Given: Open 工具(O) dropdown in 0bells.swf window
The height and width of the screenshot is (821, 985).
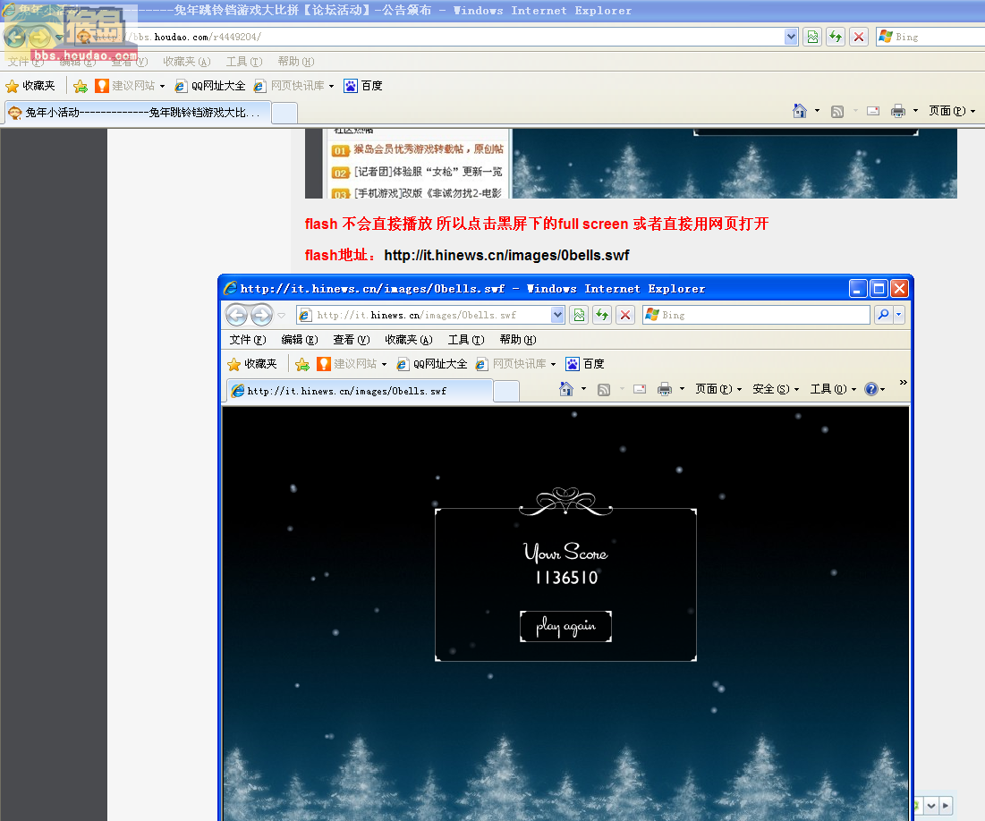Looking at the screenshot, I should [833, 389].
